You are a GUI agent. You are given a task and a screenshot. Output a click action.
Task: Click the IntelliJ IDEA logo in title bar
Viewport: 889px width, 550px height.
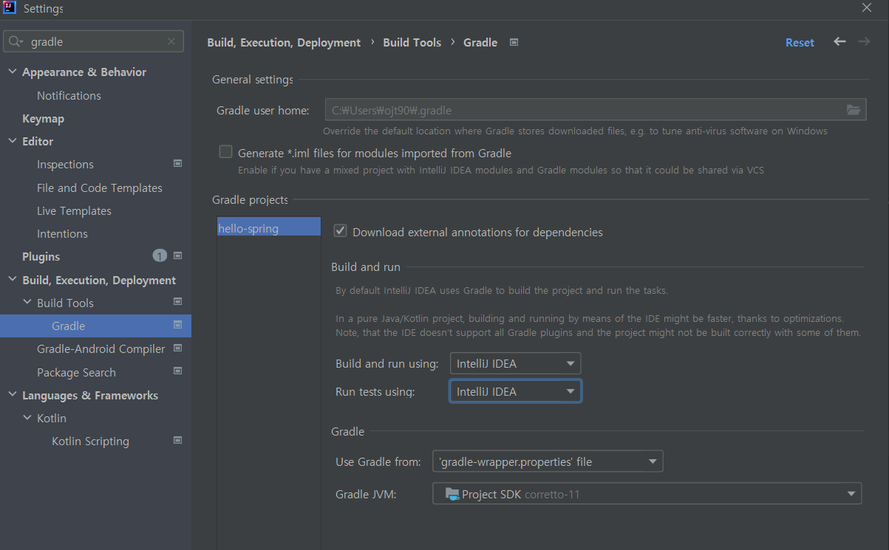[10, 8]
